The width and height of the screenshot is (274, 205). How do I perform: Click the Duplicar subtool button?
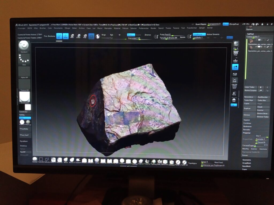pyautogui.click(x=250, y=108)
